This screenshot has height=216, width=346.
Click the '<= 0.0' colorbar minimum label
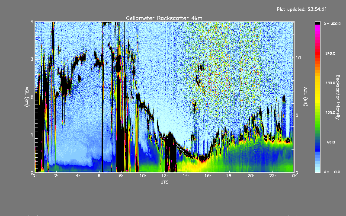click(x=332, y=172)
